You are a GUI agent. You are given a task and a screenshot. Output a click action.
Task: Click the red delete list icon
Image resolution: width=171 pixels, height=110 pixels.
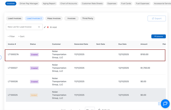(48, 27)
